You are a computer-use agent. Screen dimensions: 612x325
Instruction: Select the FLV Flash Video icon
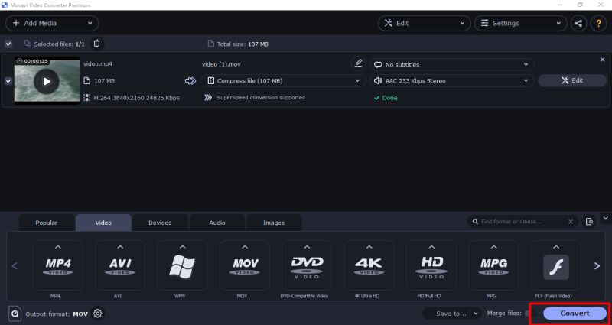tap(556, 265)
